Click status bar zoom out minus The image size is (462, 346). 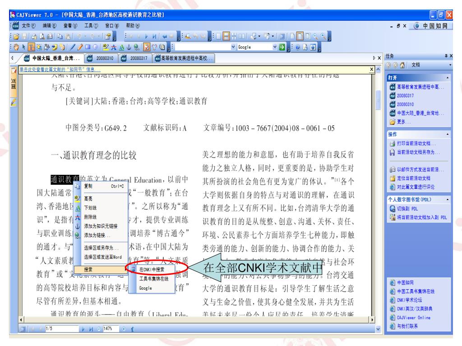point(99,329)
